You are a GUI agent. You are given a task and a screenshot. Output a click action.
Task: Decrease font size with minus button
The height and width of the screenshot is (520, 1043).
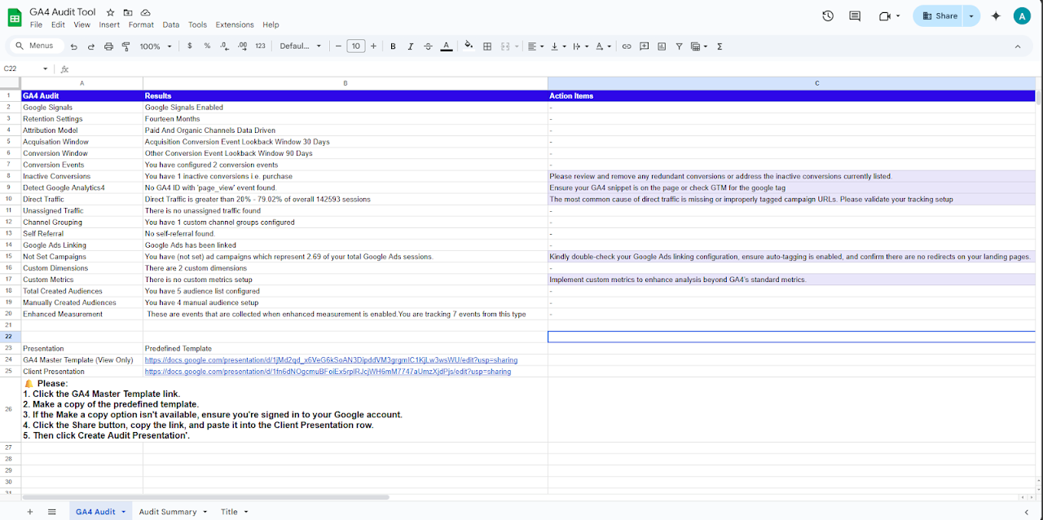[x=338, y=46]
